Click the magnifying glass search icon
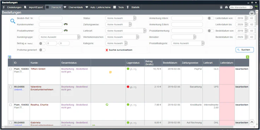The image size is (260, 130). [13, 21]
